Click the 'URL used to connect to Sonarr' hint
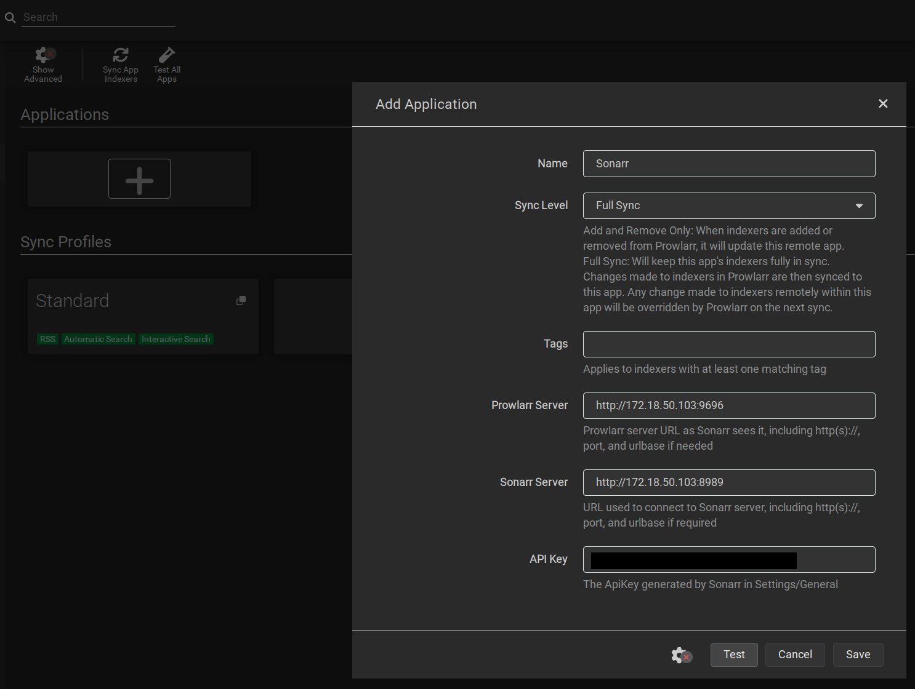 (x=722, y=515)
